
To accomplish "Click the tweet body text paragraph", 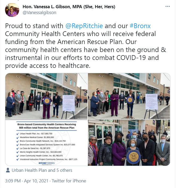I will coord(85,46).
